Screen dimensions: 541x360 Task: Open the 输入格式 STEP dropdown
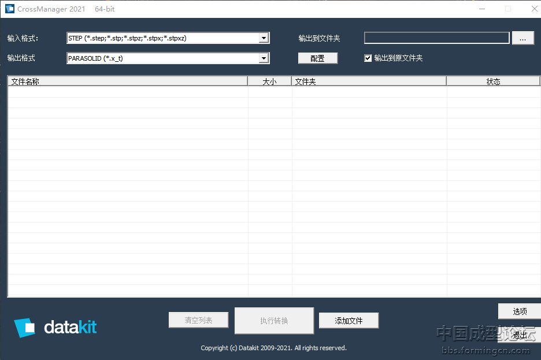click(264, 38)
